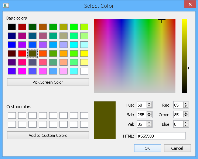
Task: Pick the cyan basic color swatch
Action: 74,45
